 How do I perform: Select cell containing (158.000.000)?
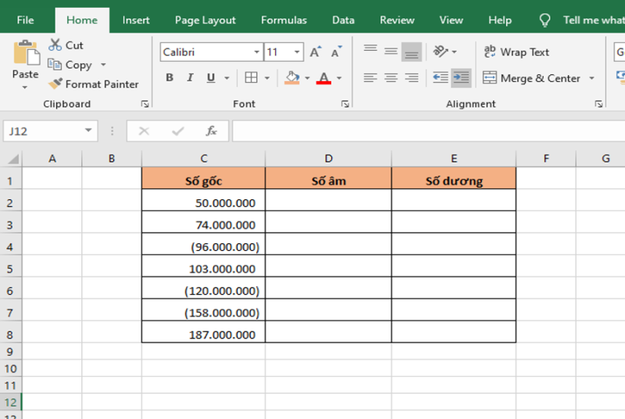[x=204, y=310]
